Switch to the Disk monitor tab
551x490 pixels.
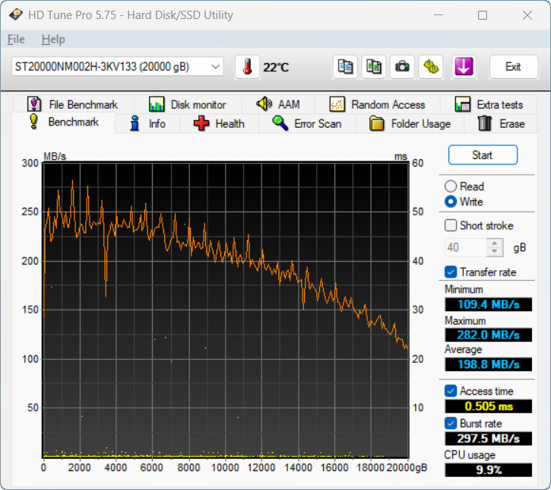coord(188,104)
